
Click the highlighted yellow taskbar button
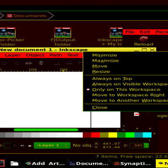click(162, 163)
